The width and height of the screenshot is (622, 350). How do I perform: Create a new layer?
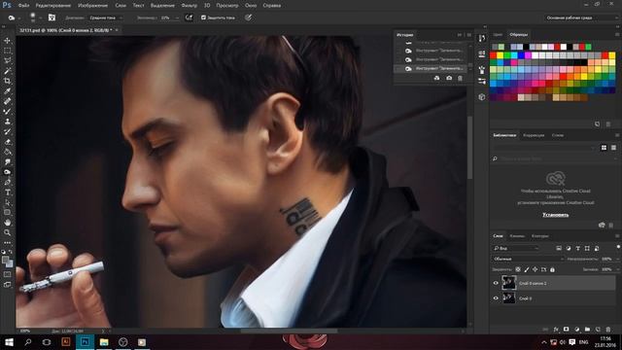tap(598, 330)
